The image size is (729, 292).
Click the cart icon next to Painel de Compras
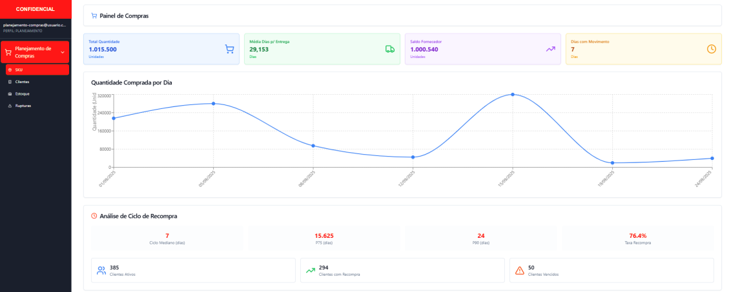(x=94, y=15)
